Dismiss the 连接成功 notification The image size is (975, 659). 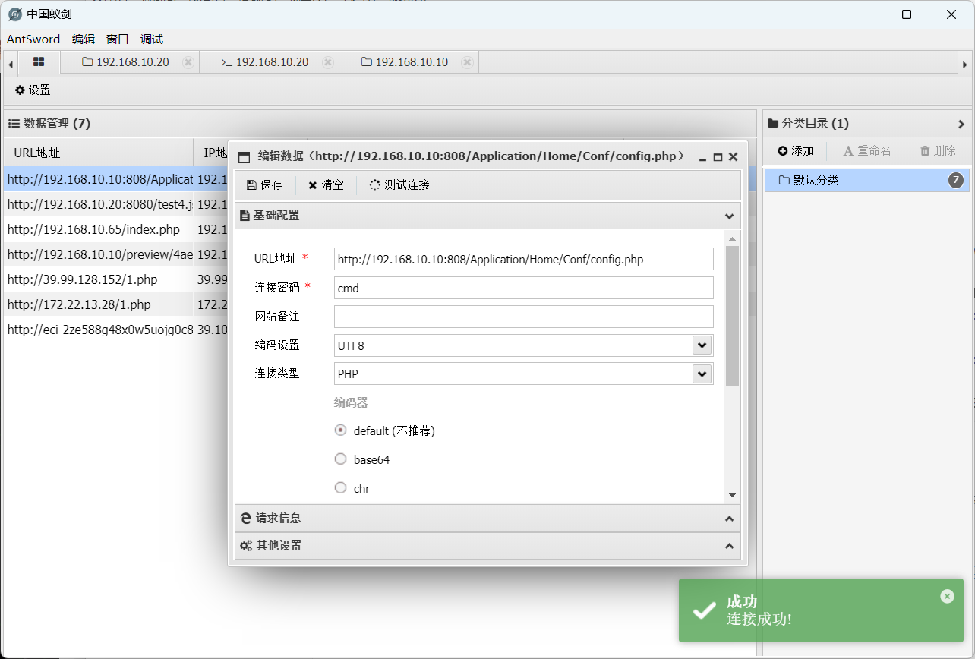click(947, 596)
